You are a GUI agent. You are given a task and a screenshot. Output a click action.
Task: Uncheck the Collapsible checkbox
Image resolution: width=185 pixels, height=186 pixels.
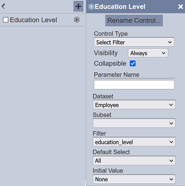(133, 63)
